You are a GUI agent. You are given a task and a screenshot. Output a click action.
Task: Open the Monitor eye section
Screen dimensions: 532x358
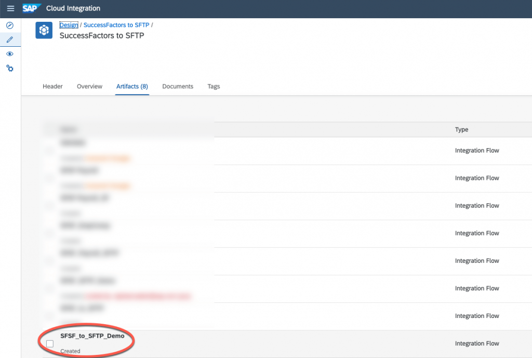[x=10, y=54]
